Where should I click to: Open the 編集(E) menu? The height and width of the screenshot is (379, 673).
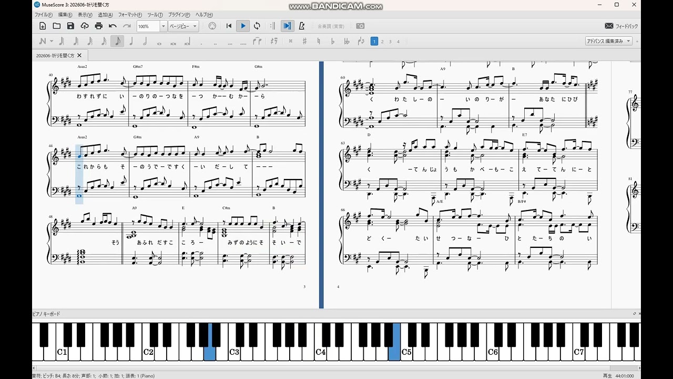[x=65, y=15]
